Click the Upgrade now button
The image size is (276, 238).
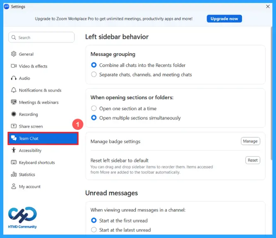[224, 19]
